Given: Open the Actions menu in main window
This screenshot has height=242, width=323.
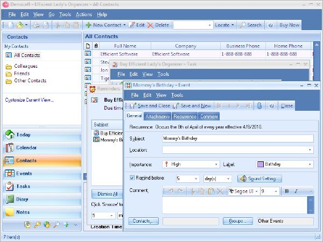Looking at the screenshot, I should (x=83, y=15).
